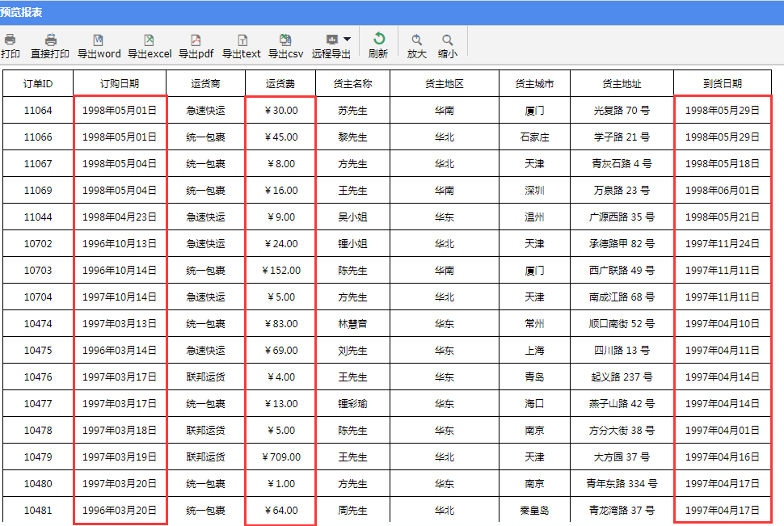
Task: Export the report using 导出word
Action: [x=99, y=40]
